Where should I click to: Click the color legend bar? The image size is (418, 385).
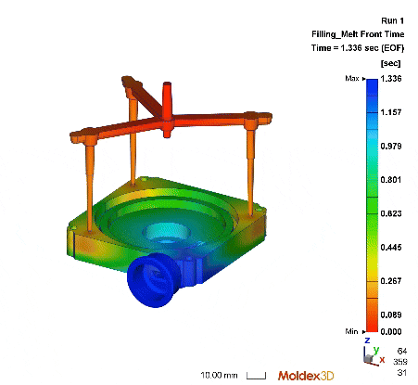tap(372, 205)
